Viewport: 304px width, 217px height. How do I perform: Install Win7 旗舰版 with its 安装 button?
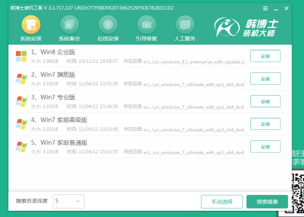tap(265, 79)
